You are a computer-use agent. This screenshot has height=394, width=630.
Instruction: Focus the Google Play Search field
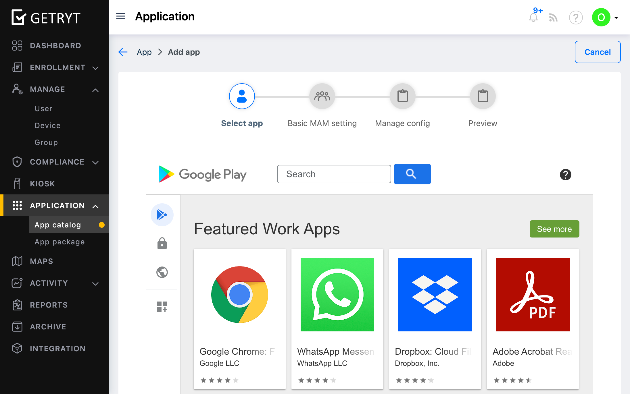click(334, 174)
